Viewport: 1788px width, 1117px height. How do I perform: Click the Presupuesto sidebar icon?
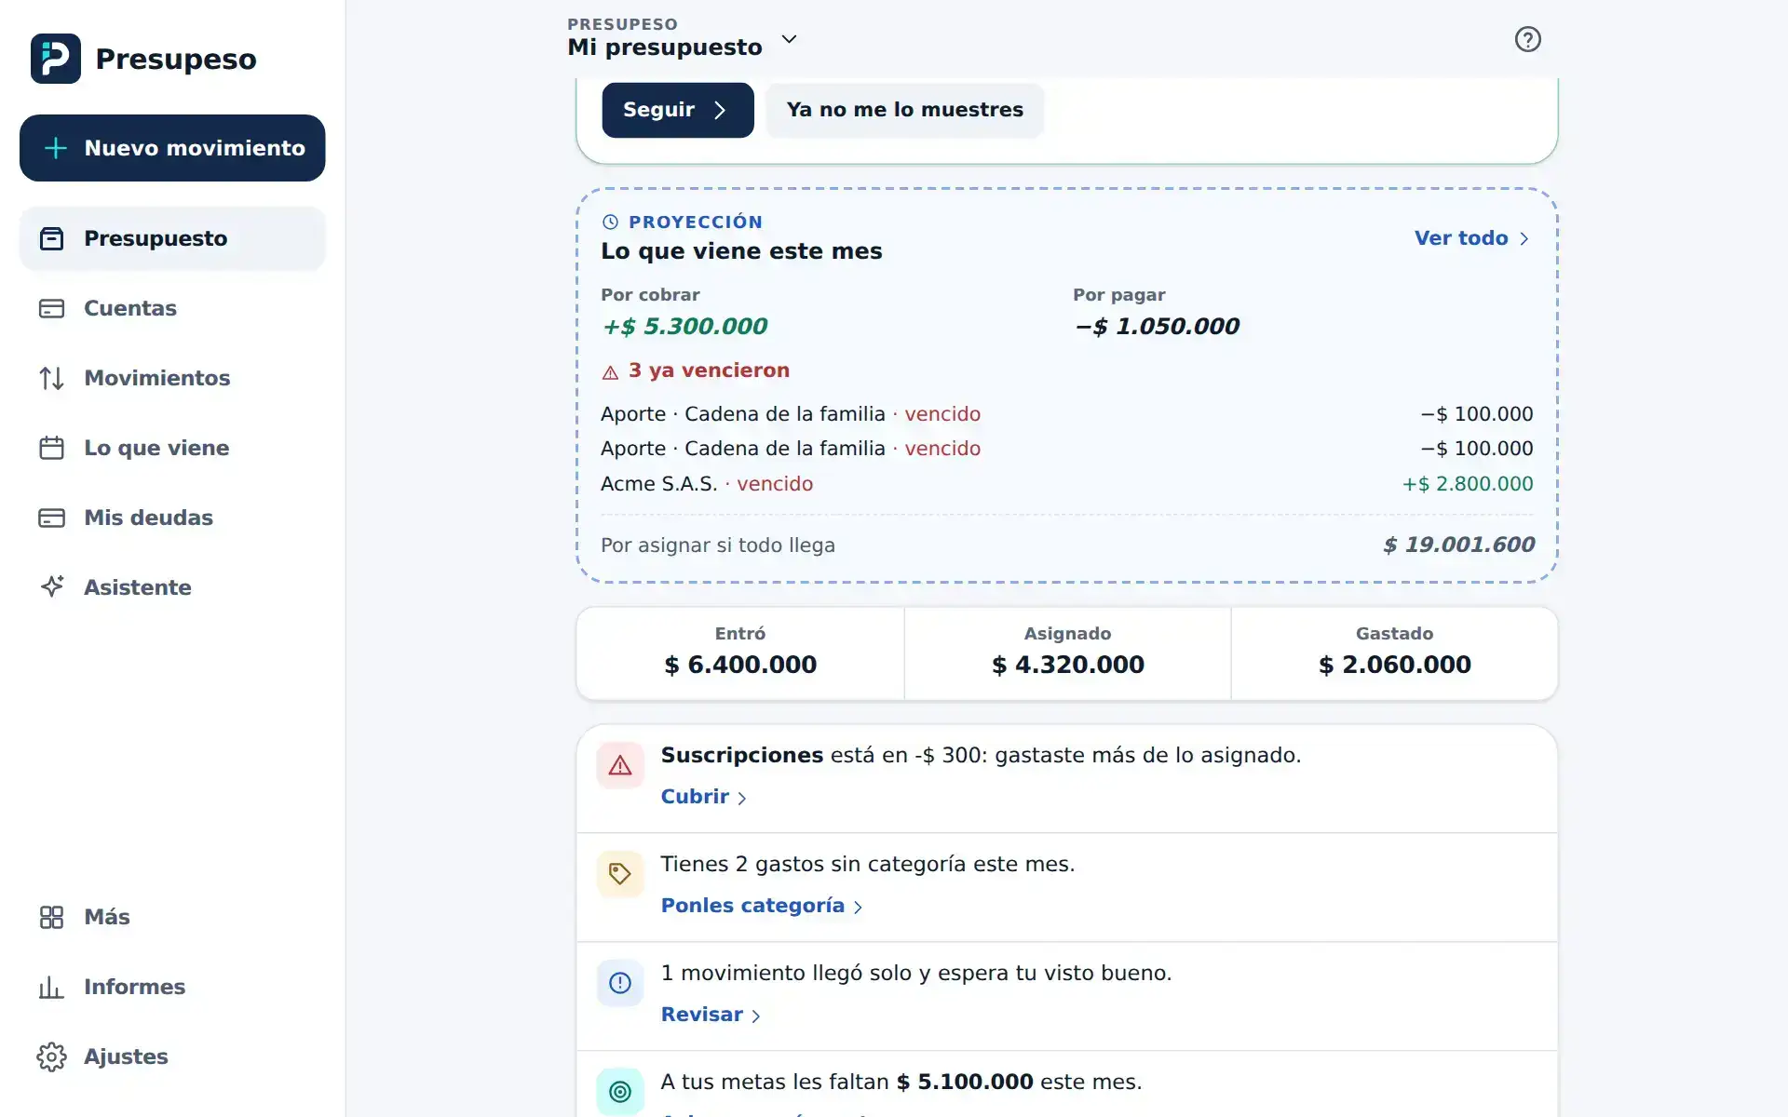tap(51, 238)
